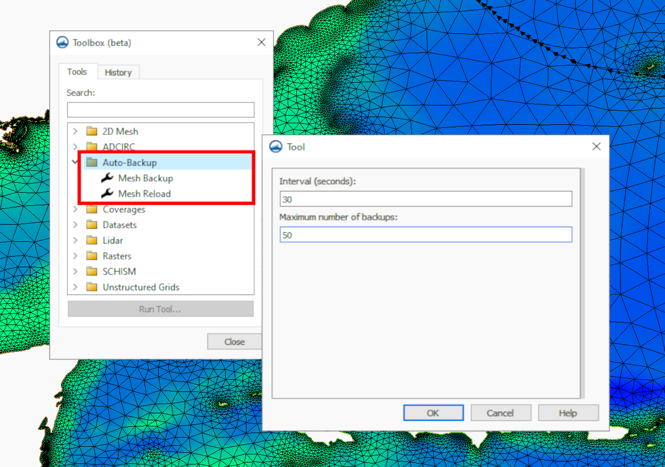Expand the SCHISM tree chevron

(x=75, y=271)
